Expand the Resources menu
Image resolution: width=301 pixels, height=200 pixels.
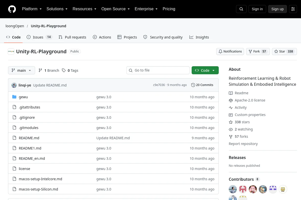tap(85, 9)
